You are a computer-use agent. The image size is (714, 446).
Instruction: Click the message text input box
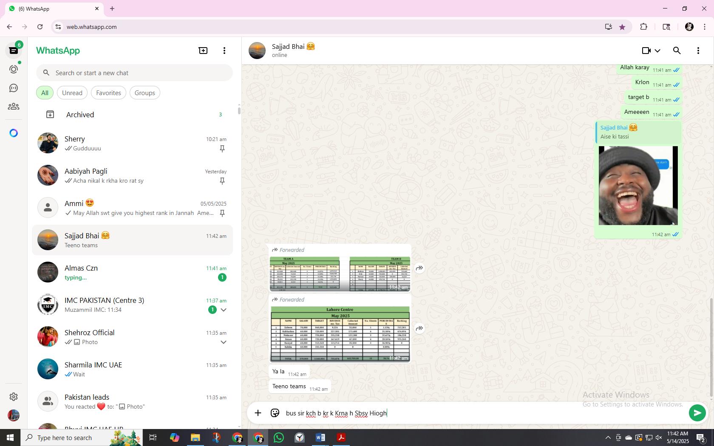pyautogui.click(x=484, y=413)
